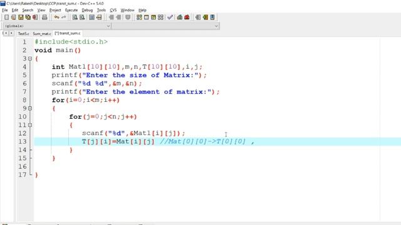
Task: Open the Help menu
Action: click(x=142, y=10)
